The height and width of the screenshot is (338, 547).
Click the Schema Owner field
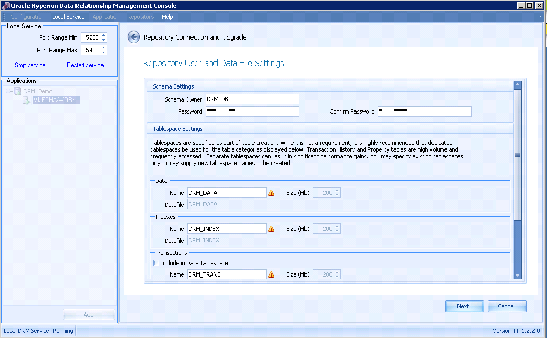click(x=252, y=99)
